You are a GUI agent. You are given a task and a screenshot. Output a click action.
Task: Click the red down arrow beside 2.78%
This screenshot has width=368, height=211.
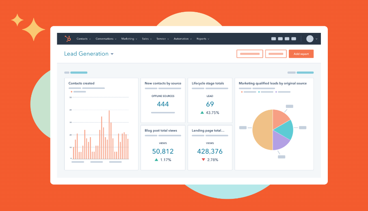coord(203,160)
